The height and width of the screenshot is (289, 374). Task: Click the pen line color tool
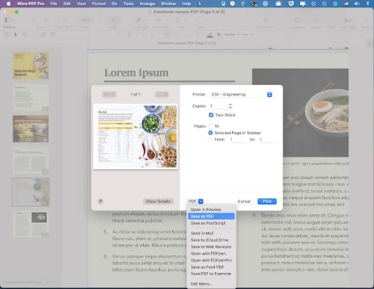(x=210, y=35)
